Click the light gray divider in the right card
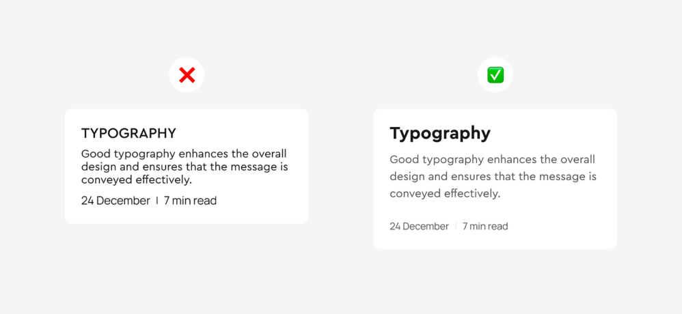This screenshot has height=314, width=682. [456, 227]
